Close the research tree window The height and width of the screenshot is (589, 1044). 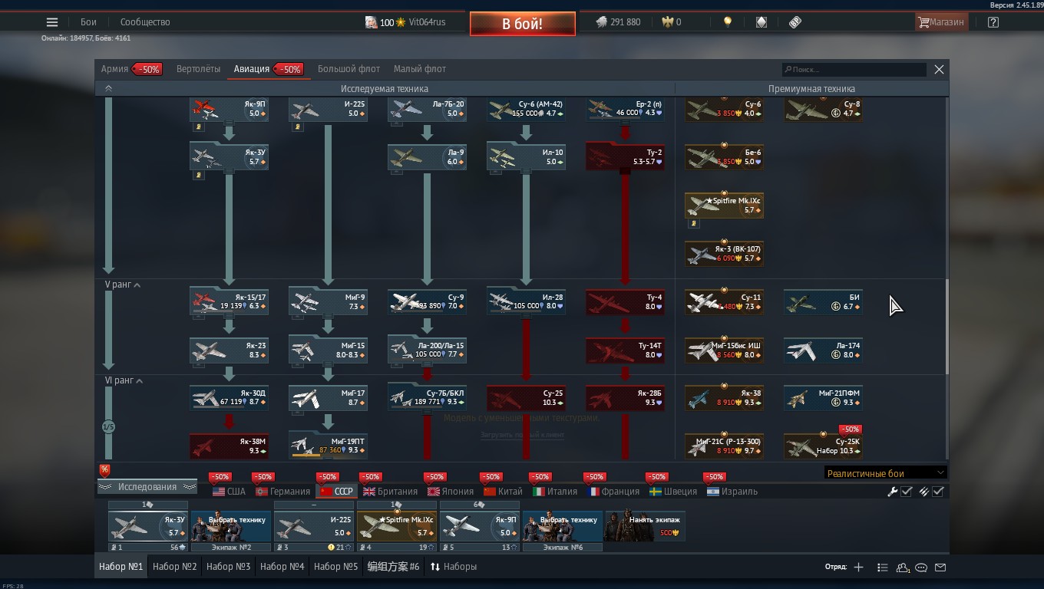click(x=939, y=70)
